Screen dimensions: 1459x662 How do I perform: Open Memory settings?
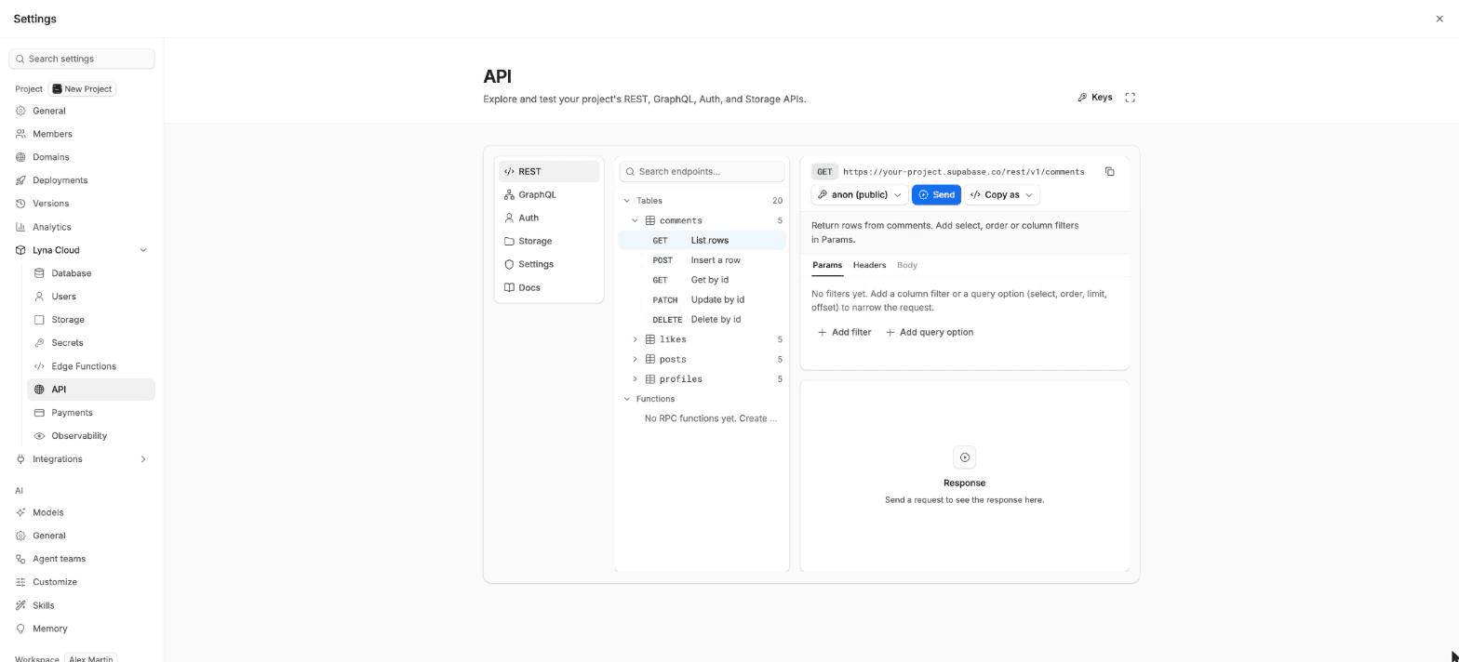tap(82, 629)
